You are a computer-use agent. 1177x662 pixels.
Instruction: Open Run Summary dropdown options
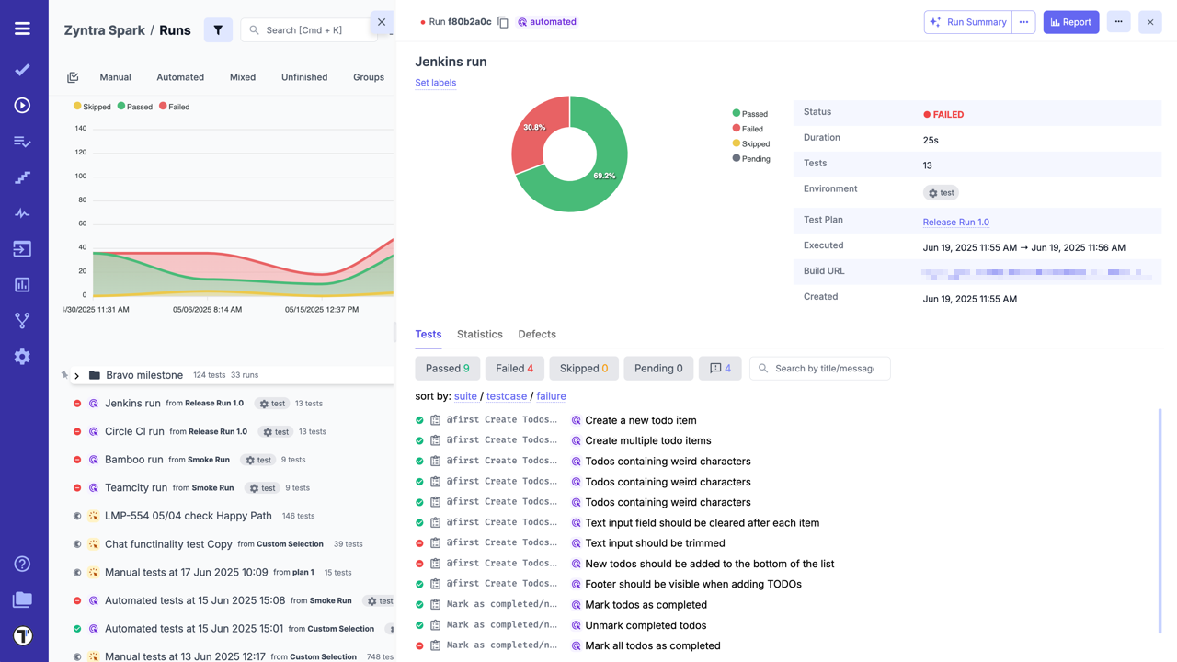(x=1023, y=22)
